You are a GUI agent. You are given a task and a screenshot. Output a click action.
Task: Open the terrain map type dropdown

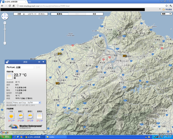coord(167,14)
